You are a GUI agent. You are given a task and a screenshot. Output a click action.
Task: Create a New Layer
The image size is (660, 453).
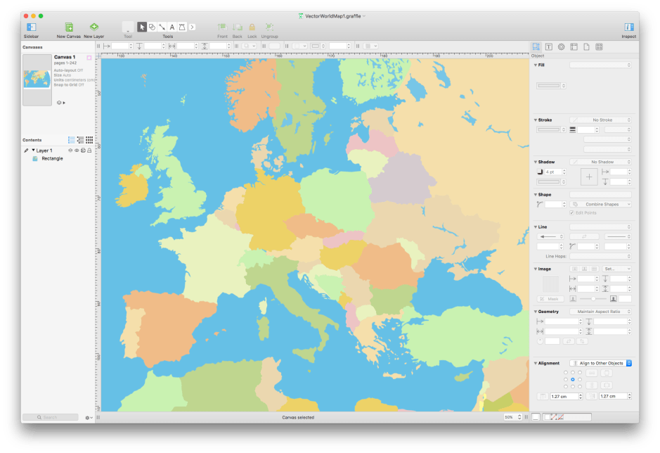(93, 25)
